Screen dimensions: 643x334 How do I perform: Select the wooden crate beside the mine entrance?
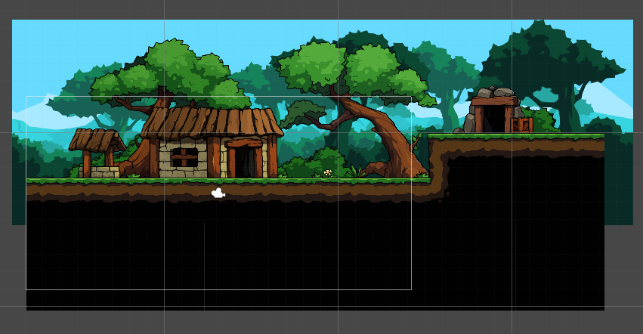[522, 125]
